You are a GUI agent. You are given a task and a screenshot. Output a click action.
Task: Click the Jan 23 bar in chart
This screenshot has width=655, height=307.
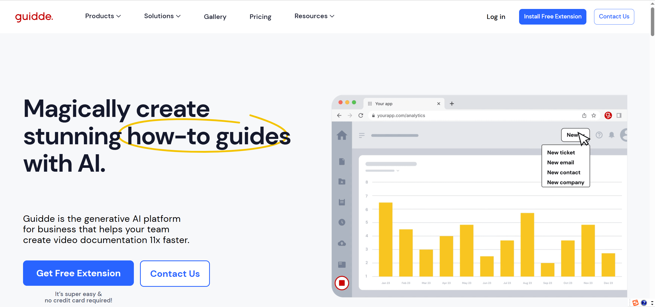385,239
